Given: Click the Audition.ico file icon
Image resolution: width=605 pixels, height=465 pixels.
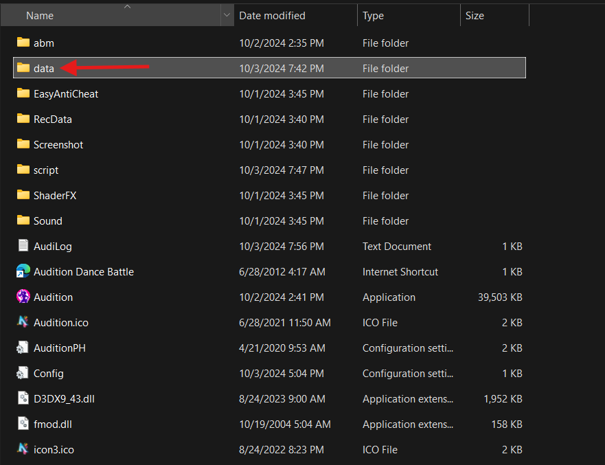Looking at the screenshot, I should (23, 322).
